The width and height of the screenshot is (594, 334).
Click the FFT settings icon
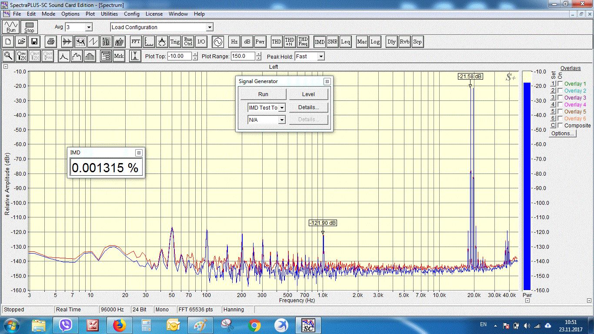point(135,42)
